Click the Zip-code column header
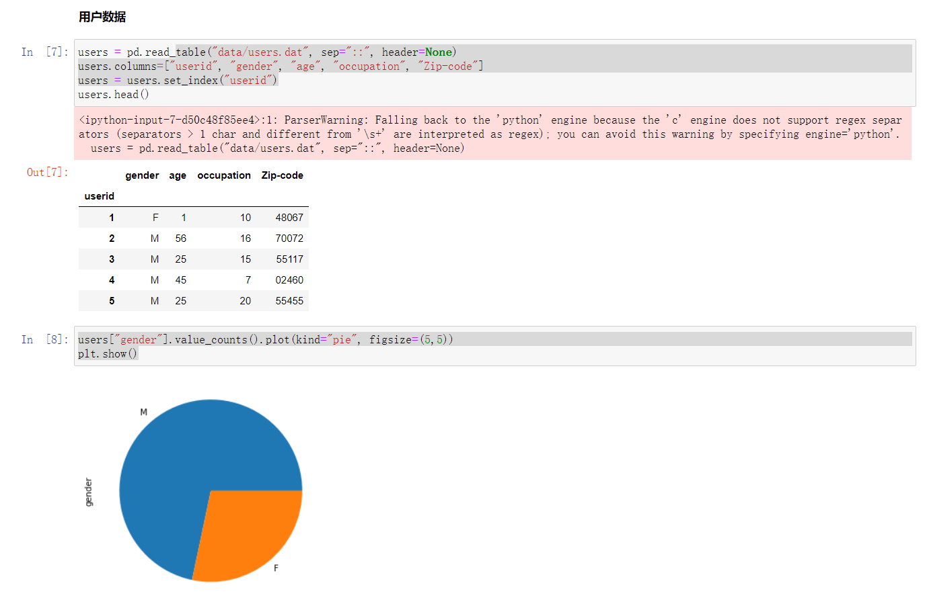The height and width of the screenshot is (602, 925). (283, 175)
